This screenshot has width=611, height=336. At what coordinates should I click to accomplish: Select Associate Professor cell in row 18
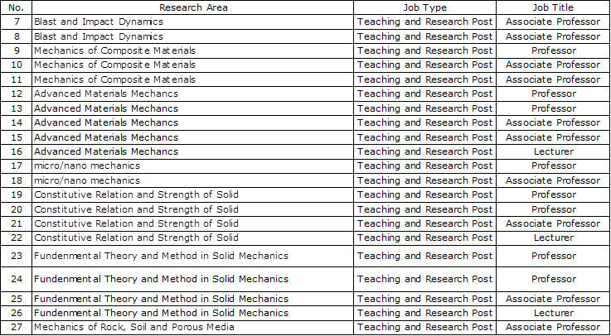point(553,180)
